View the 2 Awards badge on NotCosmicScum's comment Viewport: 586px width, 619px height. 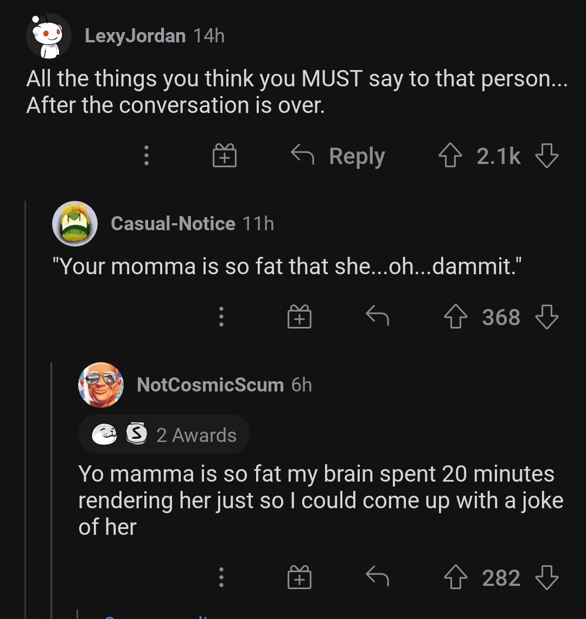tap(164, 434)
